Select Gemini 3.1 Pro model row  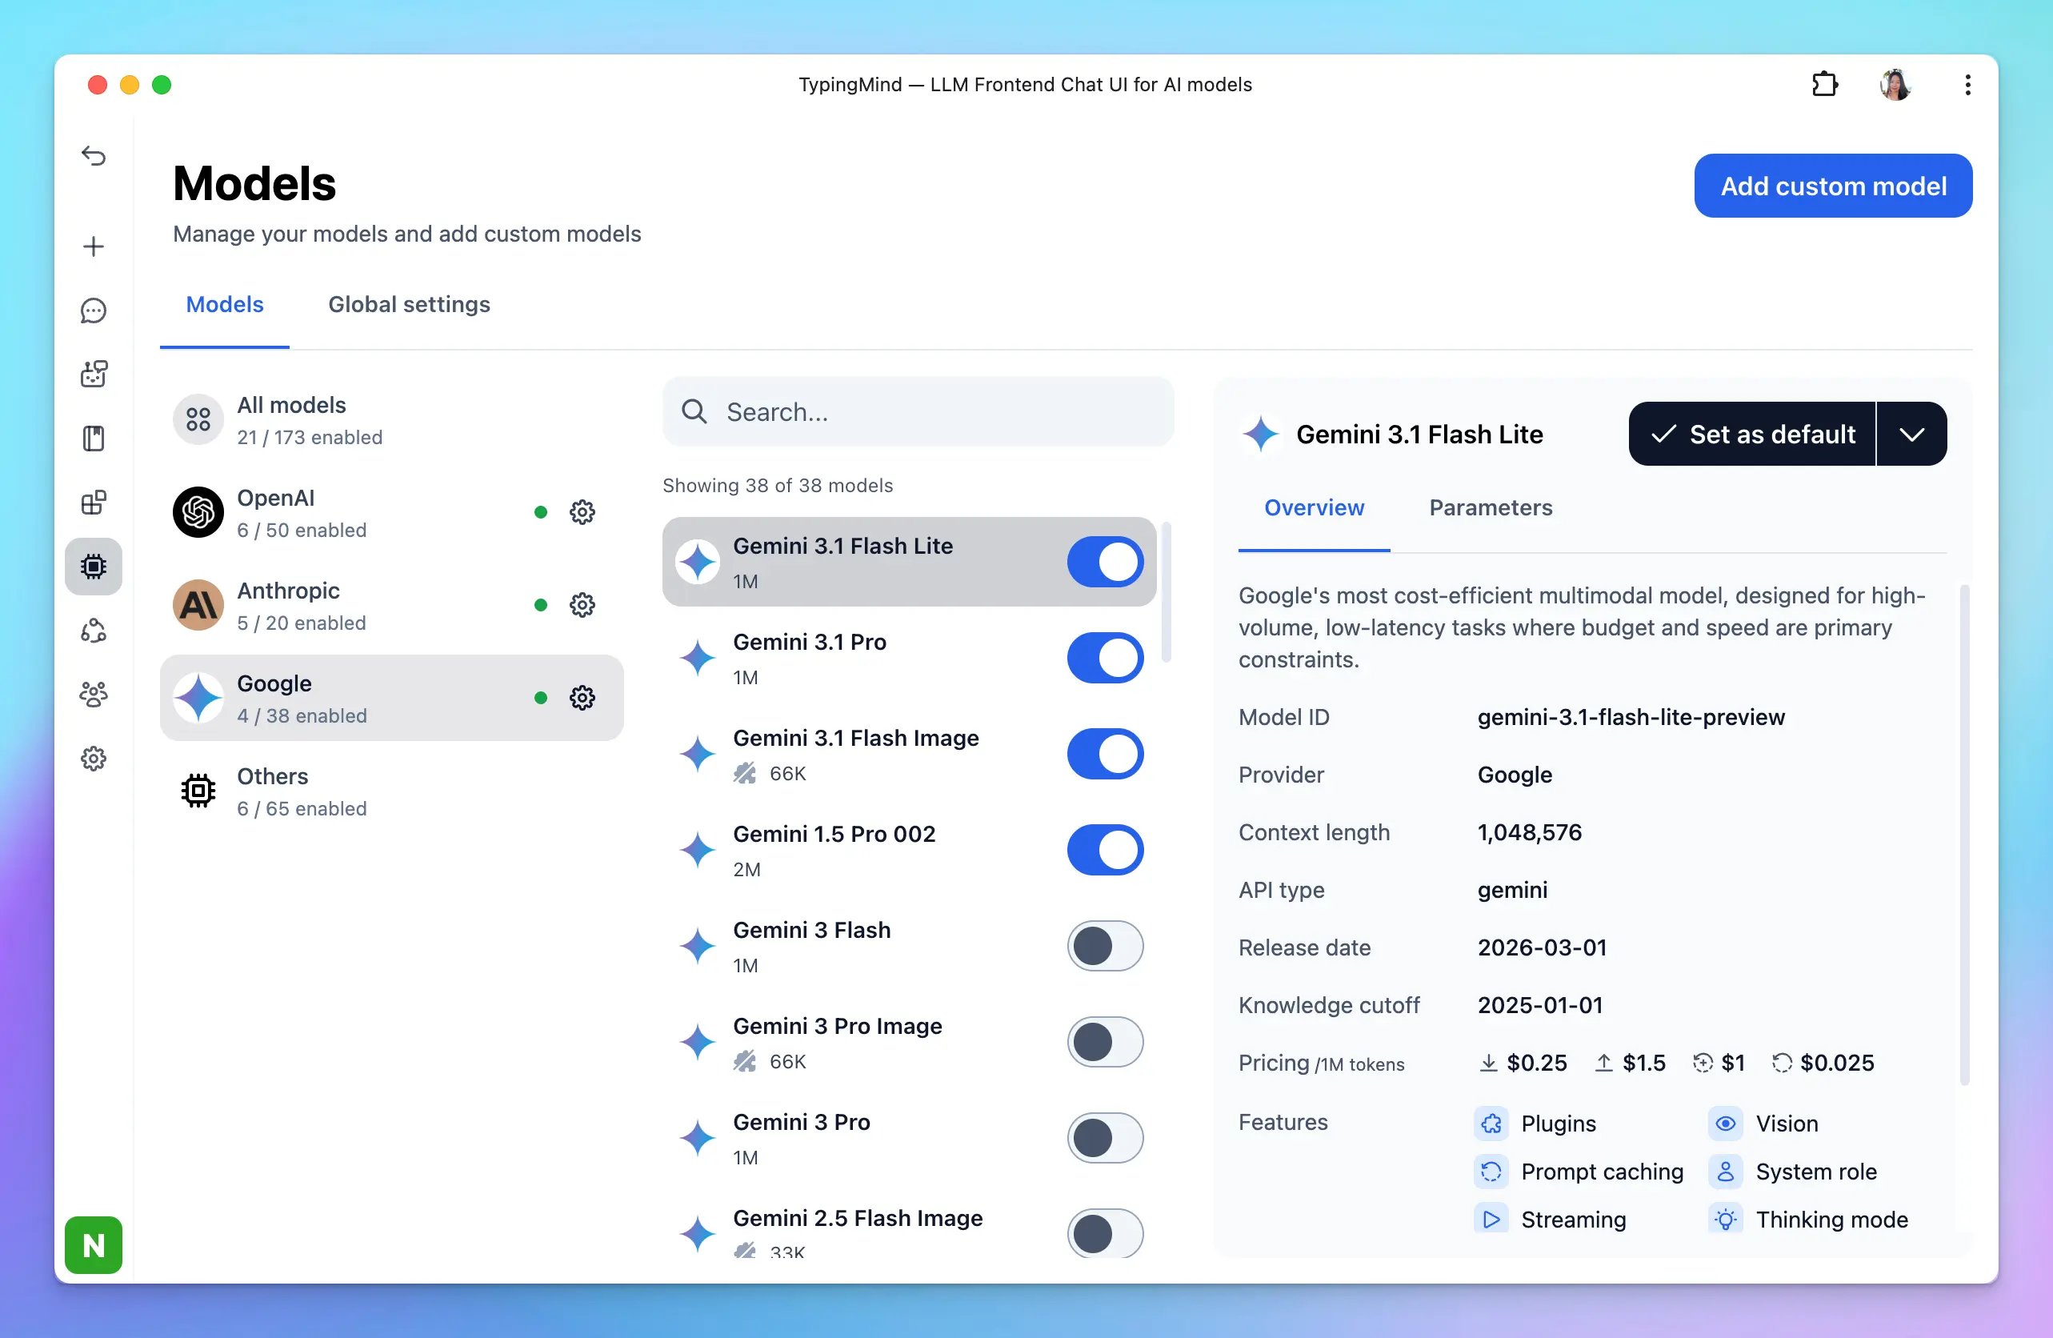click(909, 659)
